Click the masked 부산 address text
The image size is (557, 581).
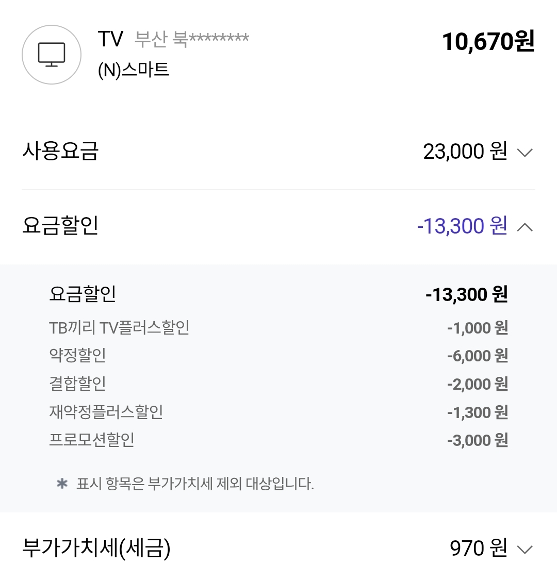[x=191, y=39]
